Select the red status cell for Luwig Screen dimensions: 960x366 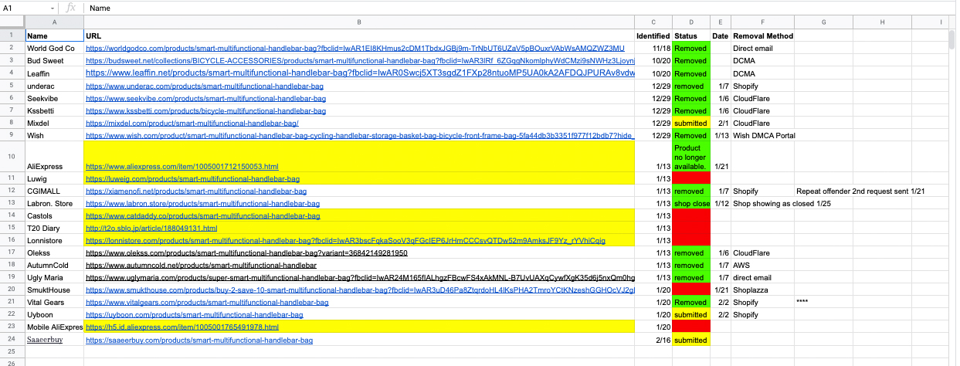(690, 179)
